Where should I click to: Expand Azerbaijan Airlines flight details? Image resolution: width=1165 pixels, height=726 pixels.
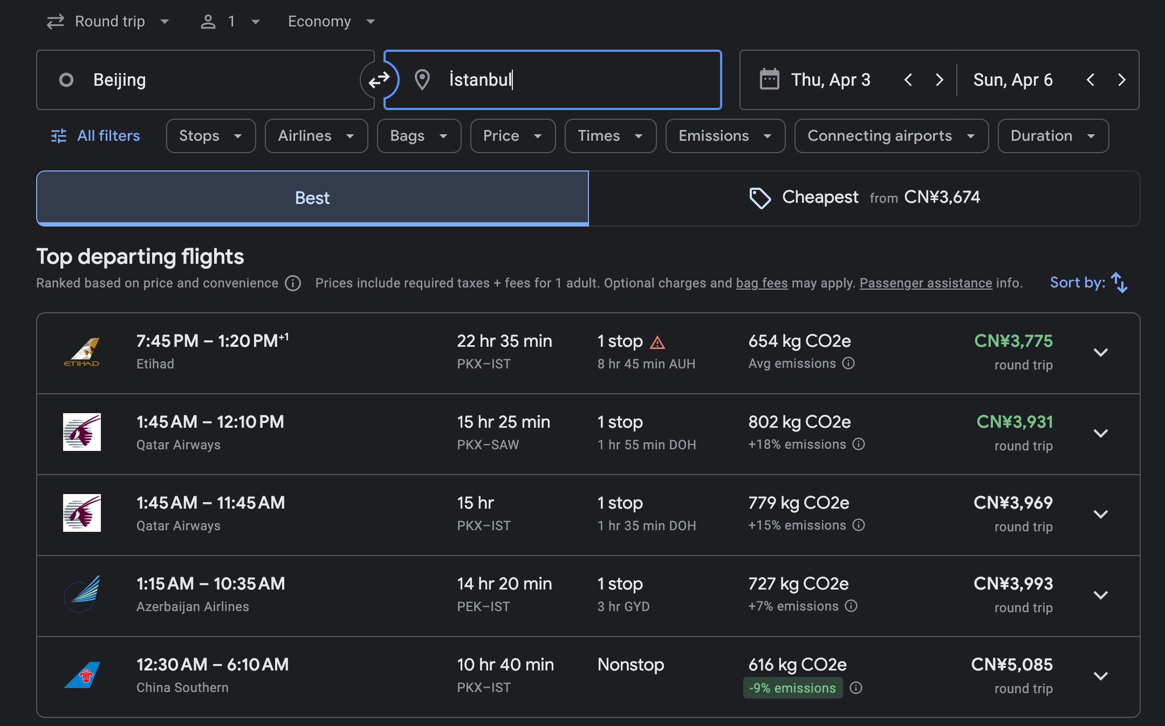click(1101, 595)
